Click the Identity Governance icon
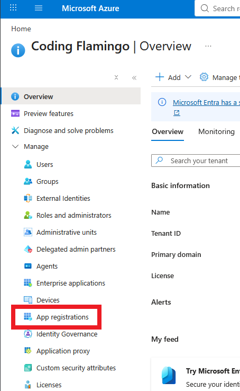This screenshot has height=391, width=240. click(x=28, y=334)
